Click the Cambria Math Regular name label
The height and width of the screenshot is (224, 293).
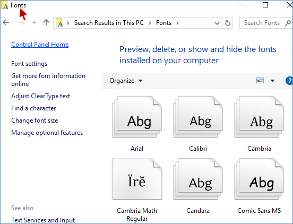(x=137, y=214)
